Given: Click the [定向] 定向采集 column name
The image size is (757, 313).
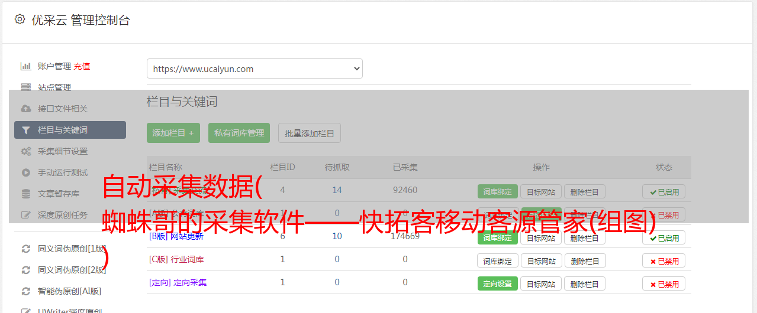Looking at the screenshot, I should (x=178, y=282).
